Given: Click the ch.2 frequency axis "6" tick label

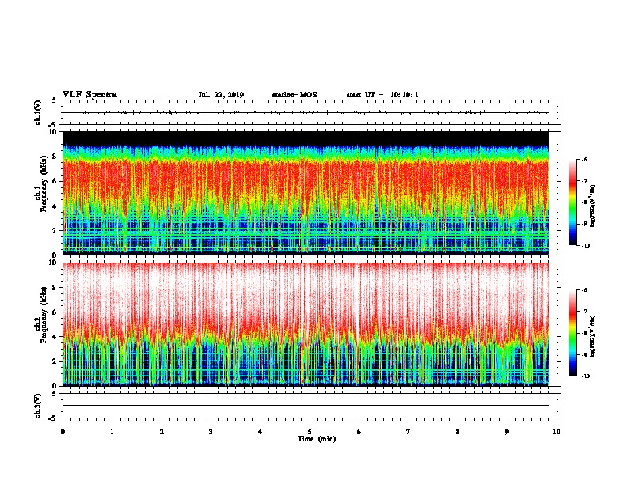Looking at the screenshot, I should 55,312.
